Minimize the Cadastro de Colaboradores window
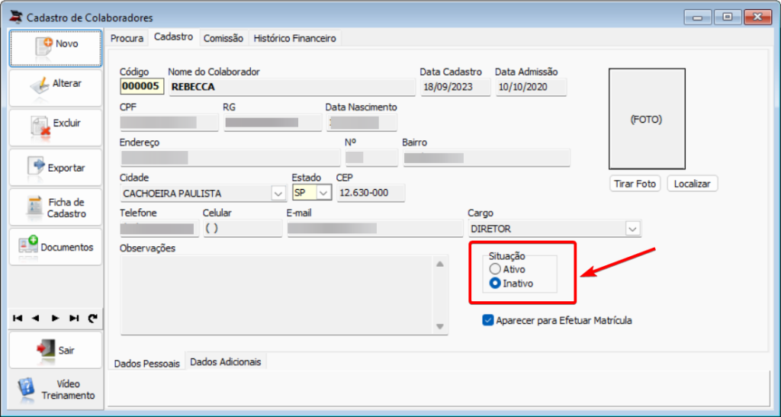This screenshot has width=781, height=417. (x=697, y=18)
